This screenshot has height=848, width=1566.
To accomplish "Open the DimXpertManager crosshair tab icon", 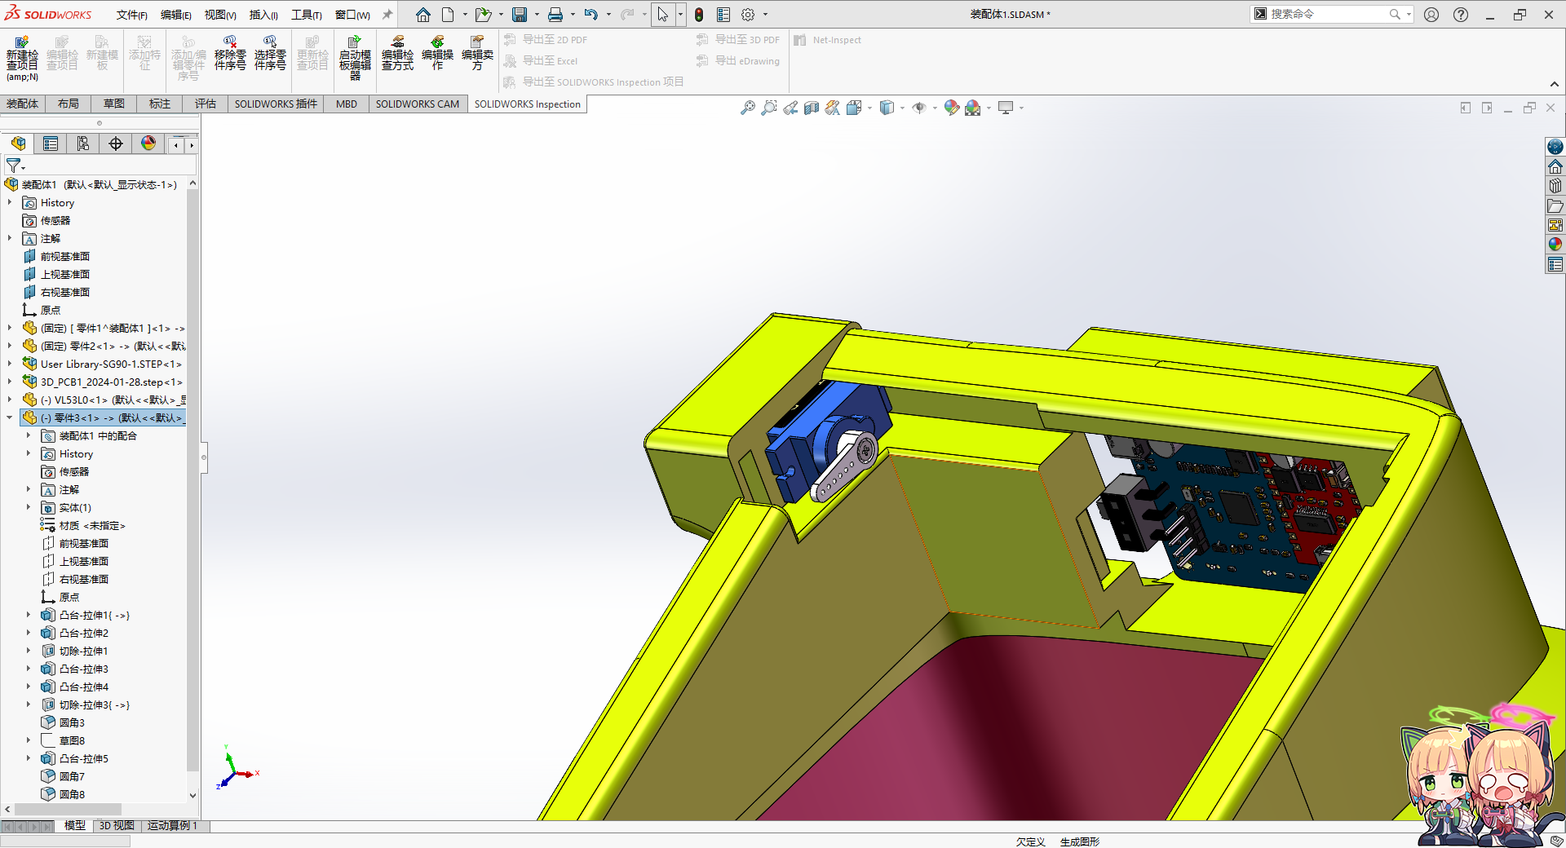I will 116,144.
